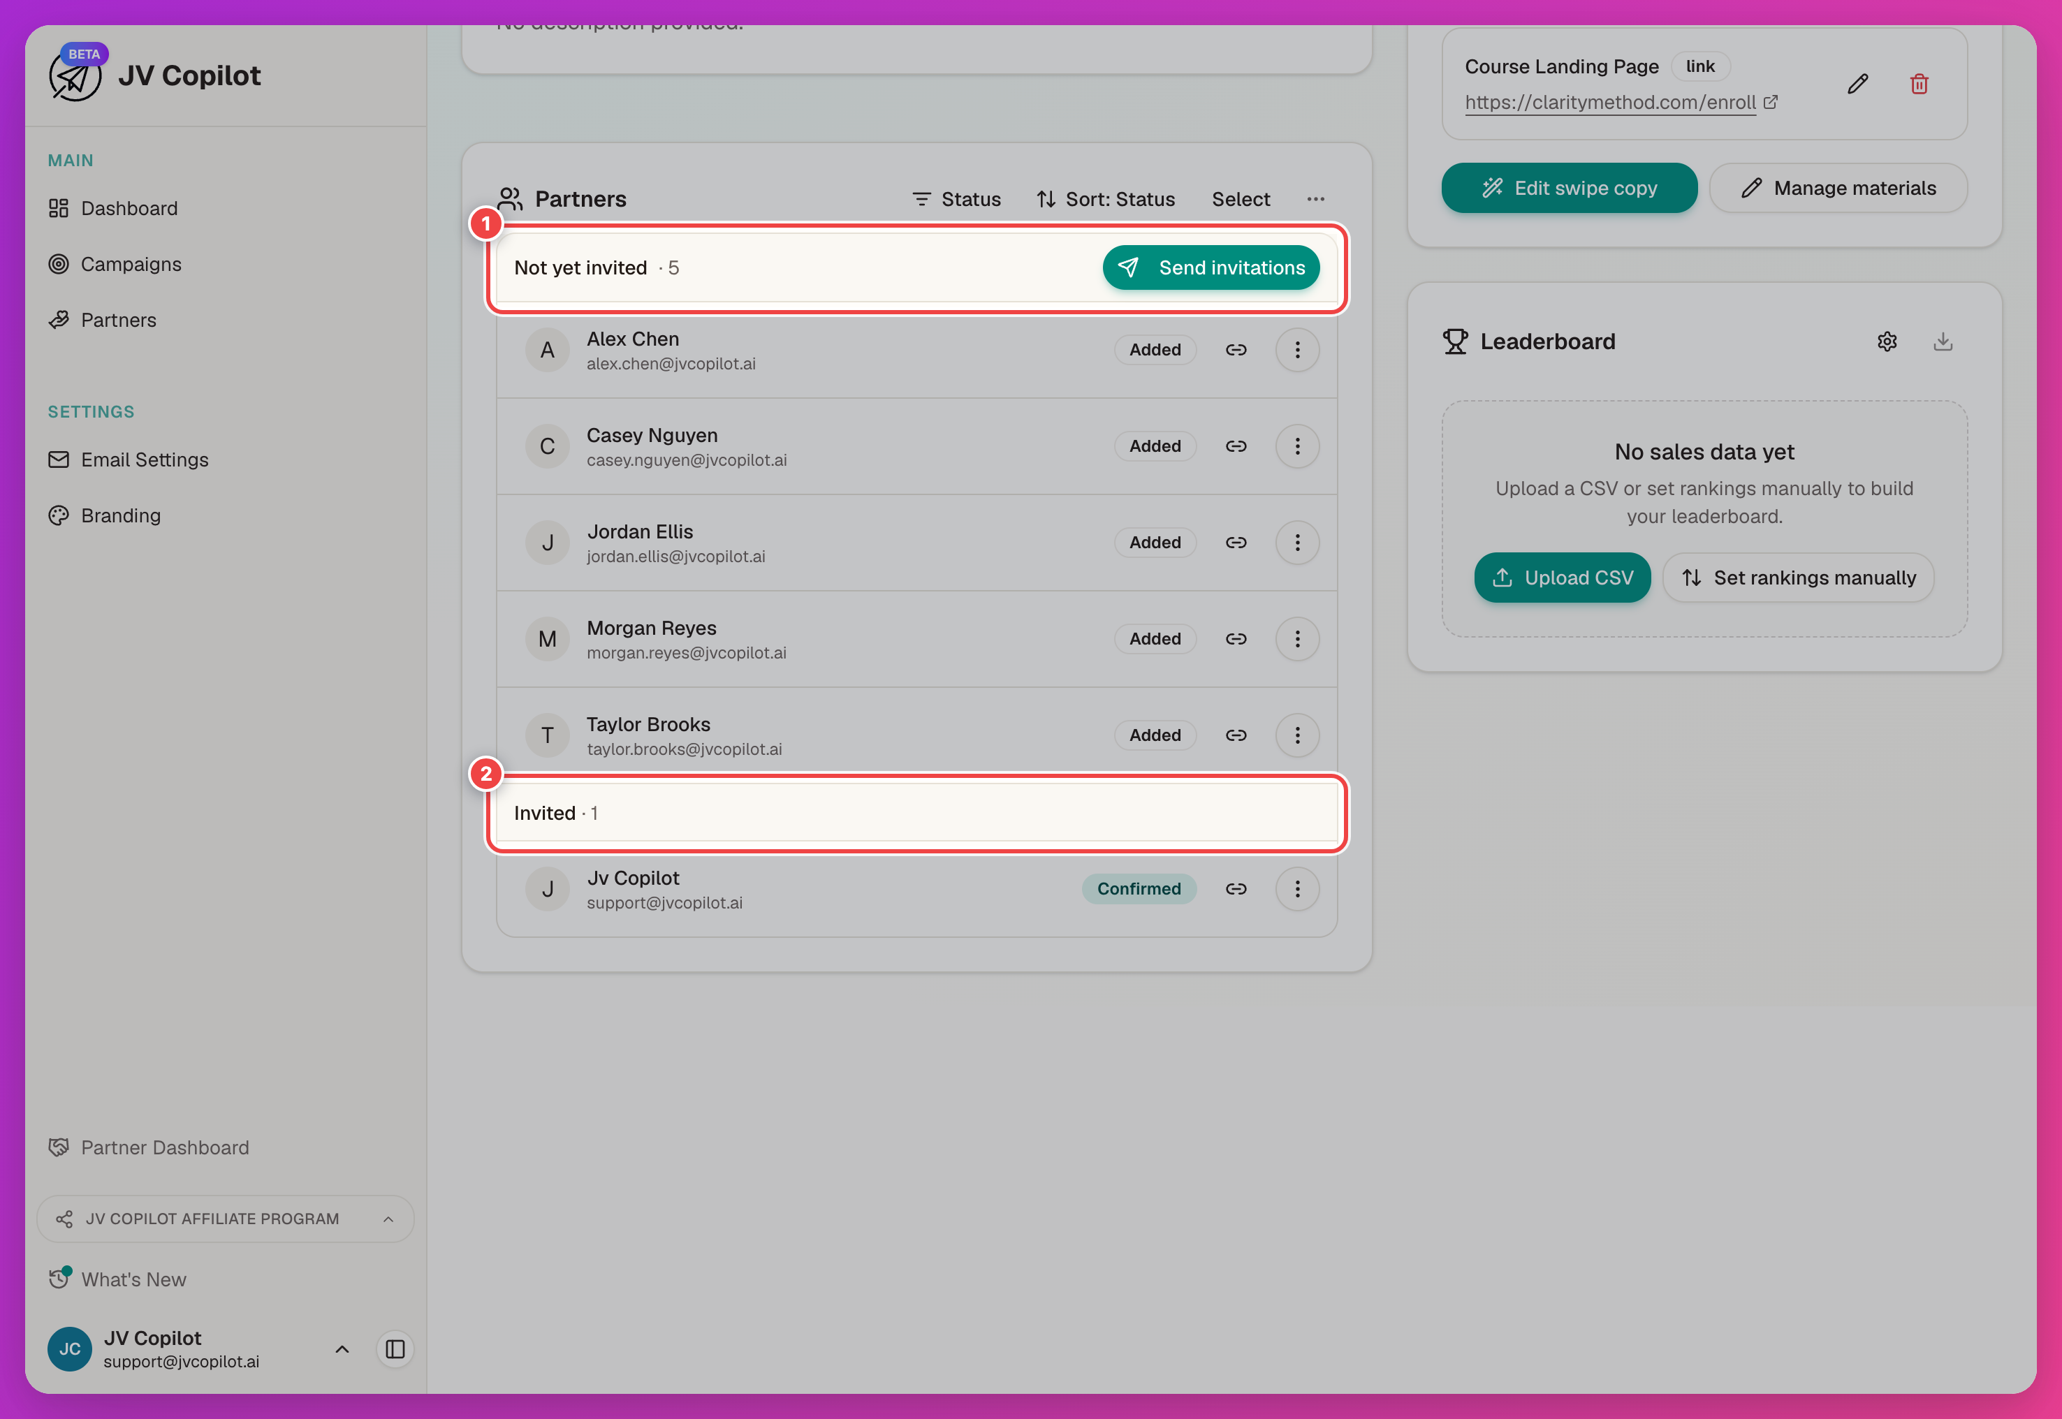Image resolution: width=2062 pixels, height=1419 pixels.
Task: Click Upload CSV button
Action: pos(1563,577)
